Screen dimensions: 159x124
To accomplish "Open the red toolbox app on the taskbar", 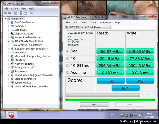I will [x=11, y=115].
